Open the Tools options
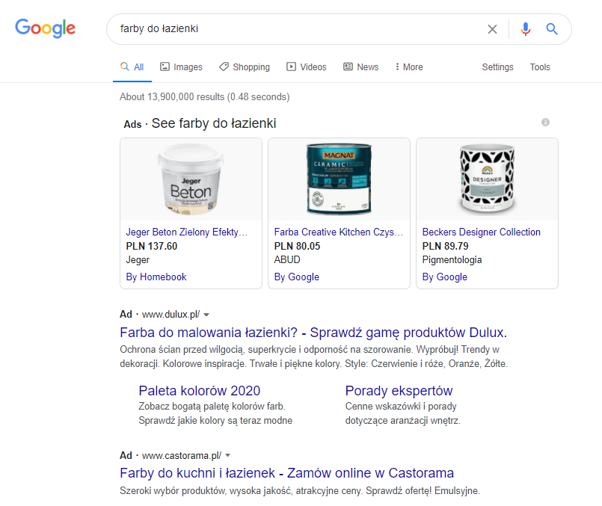 click(x=540, y=67)
